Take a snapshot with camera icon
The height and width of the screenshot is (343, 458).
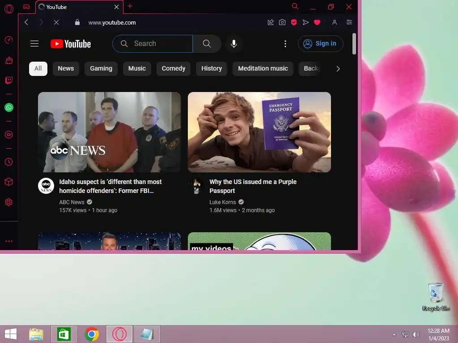(x=282, y=22)
